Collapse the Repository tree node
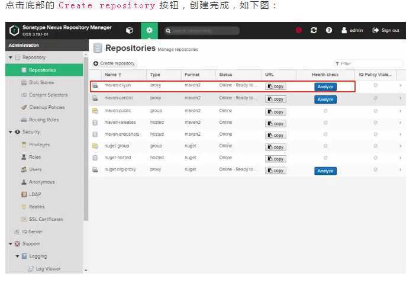 (x=11, y=57)
